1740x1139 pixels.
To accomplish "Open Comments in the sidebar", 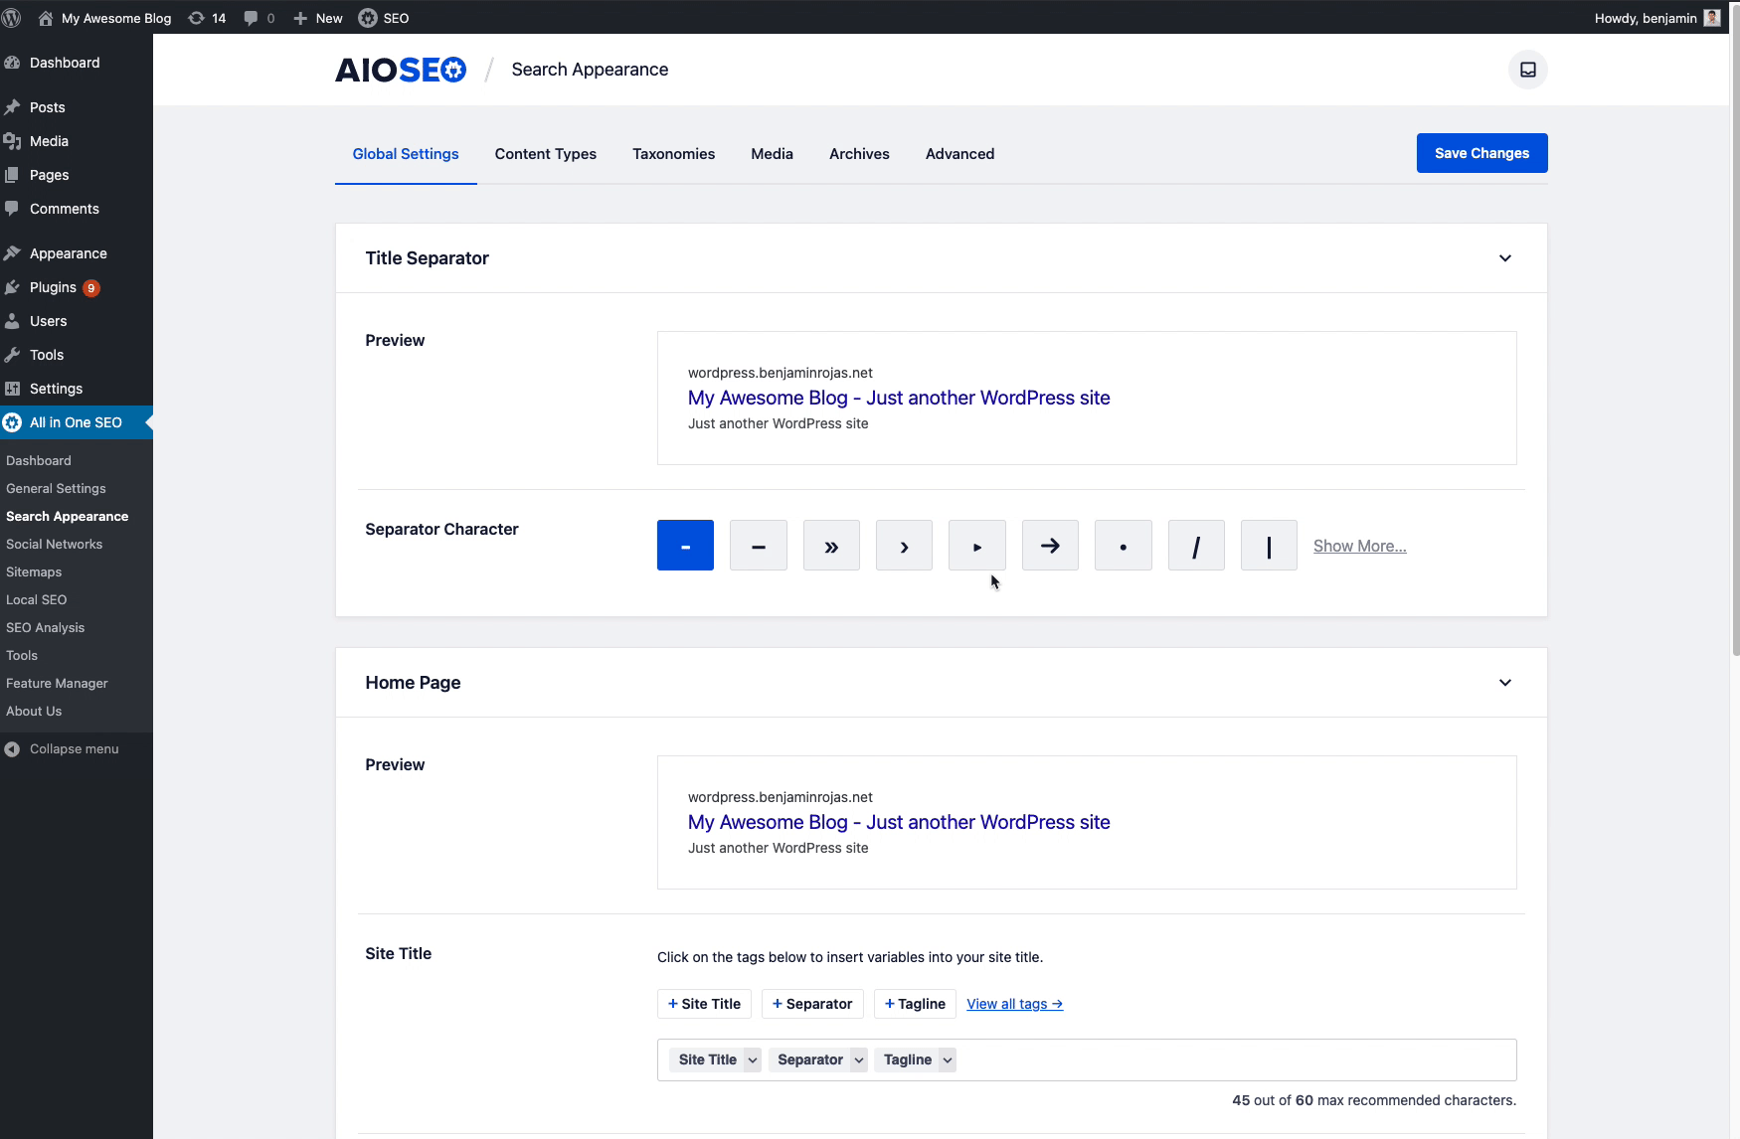I will click(x=64, y=209).
